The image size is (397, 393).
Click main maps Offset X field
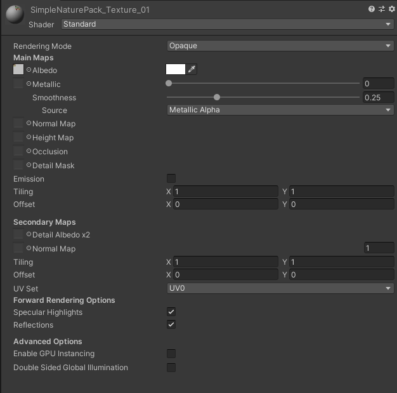[226, 204]
